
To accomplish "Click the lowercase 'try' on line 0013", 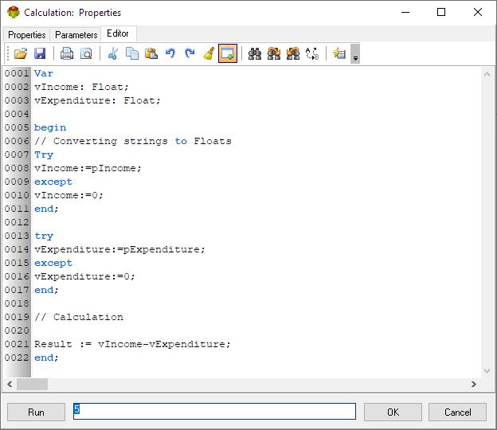I will pos(44,236).
